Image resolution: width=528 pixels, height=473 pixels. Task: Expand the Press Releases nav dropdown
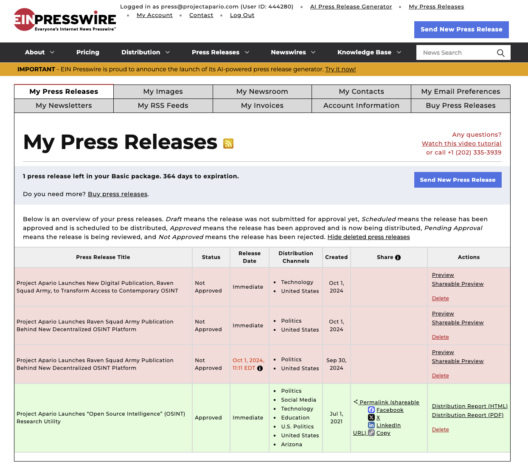[220, 52]
